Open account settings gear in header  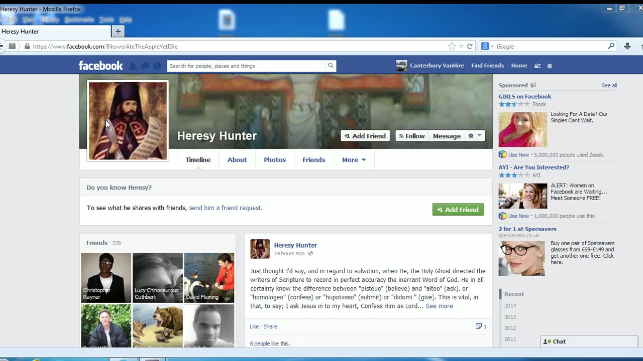coord(550,66)
